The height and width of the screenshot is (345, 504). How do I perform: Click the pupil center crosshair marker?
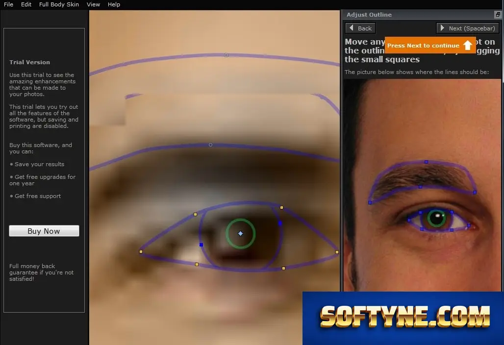point(240,234)
